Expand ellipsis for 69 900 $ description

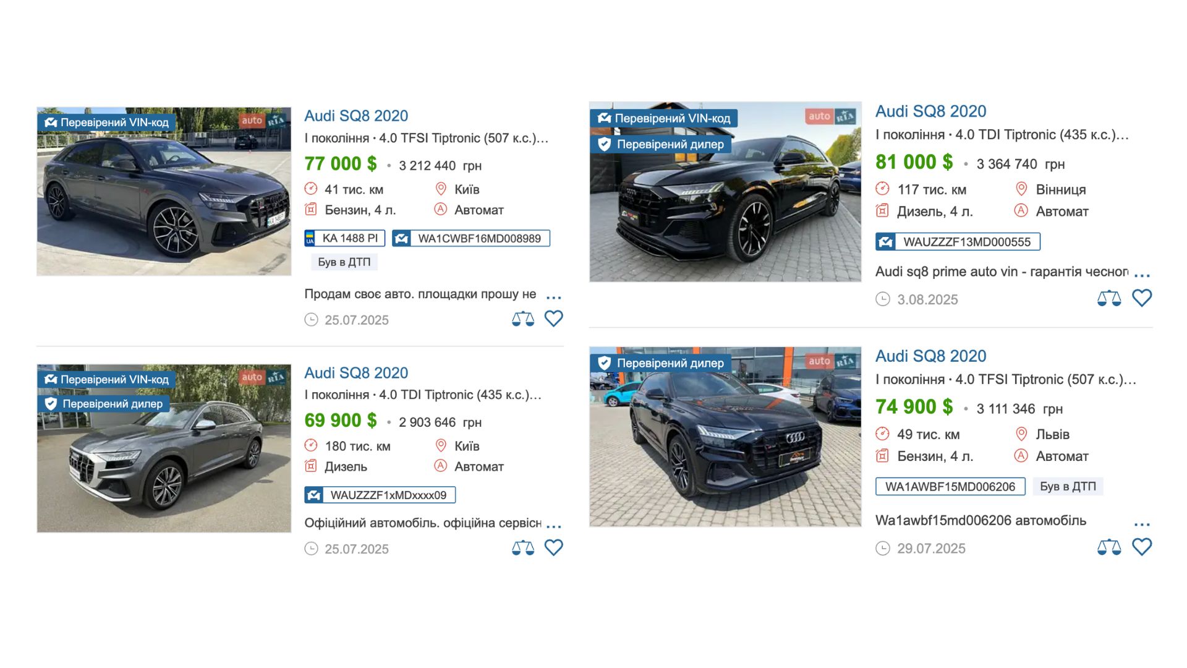point(554,527)
